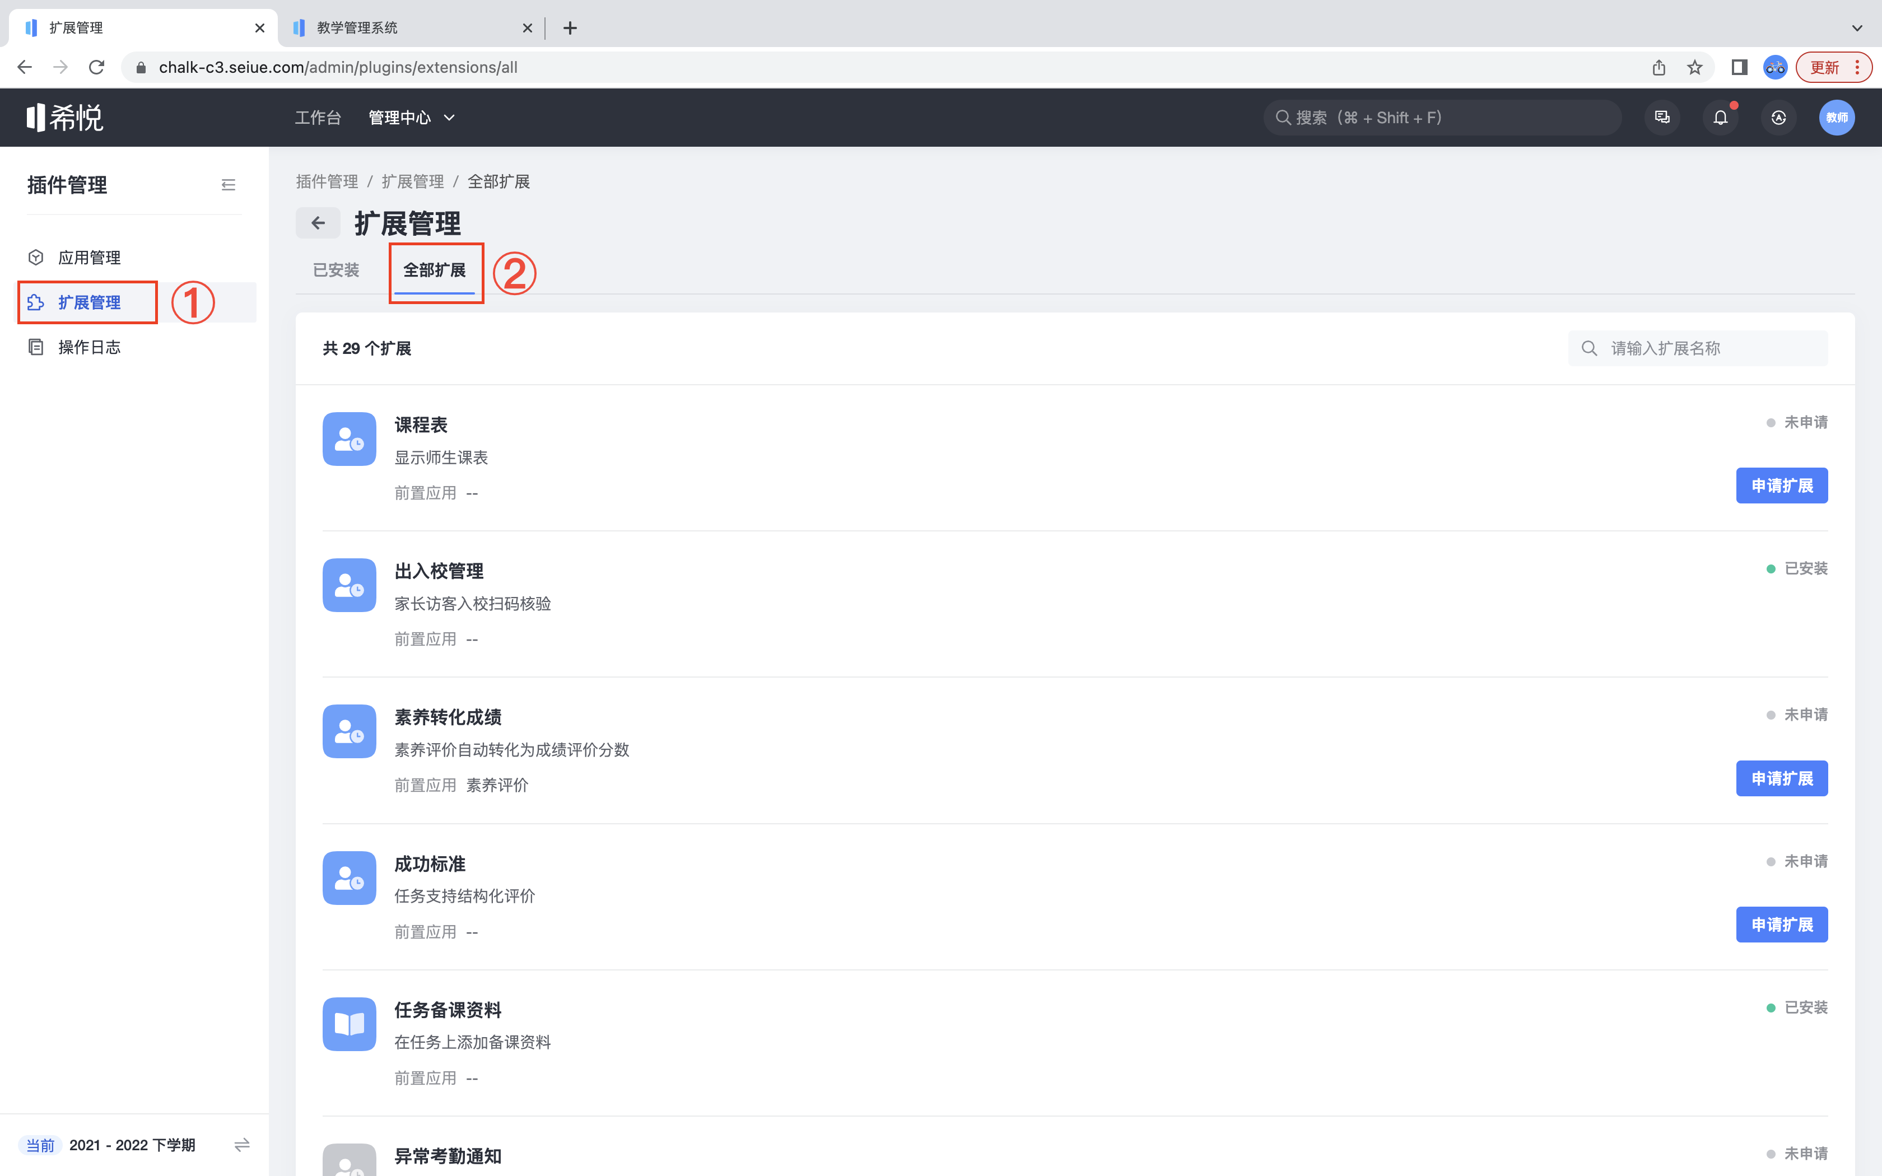Click the site lock icon in address bar
1882x1176 pixels.
coord(141,68)
